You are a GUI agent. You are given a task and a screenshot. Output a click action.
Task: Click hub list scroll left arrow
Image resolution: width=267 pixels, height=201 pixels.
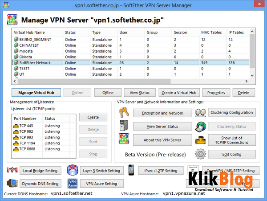click(15, 81)
